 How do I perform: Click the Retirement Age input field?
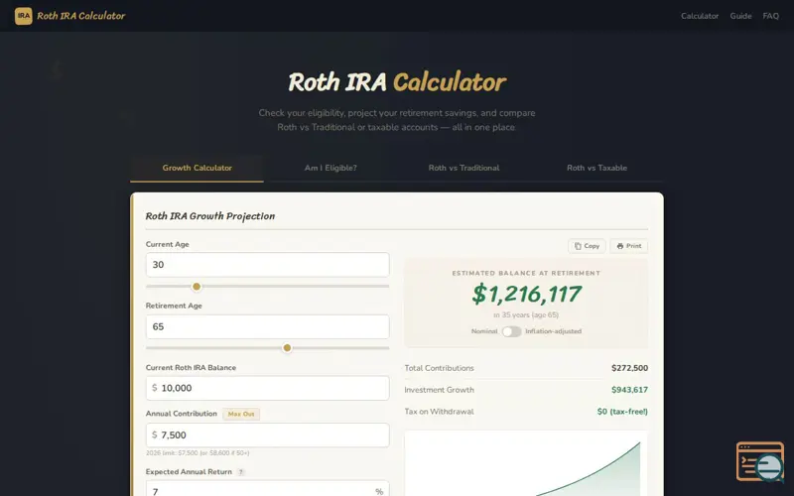pyautogui.click(x=267, y=327)
